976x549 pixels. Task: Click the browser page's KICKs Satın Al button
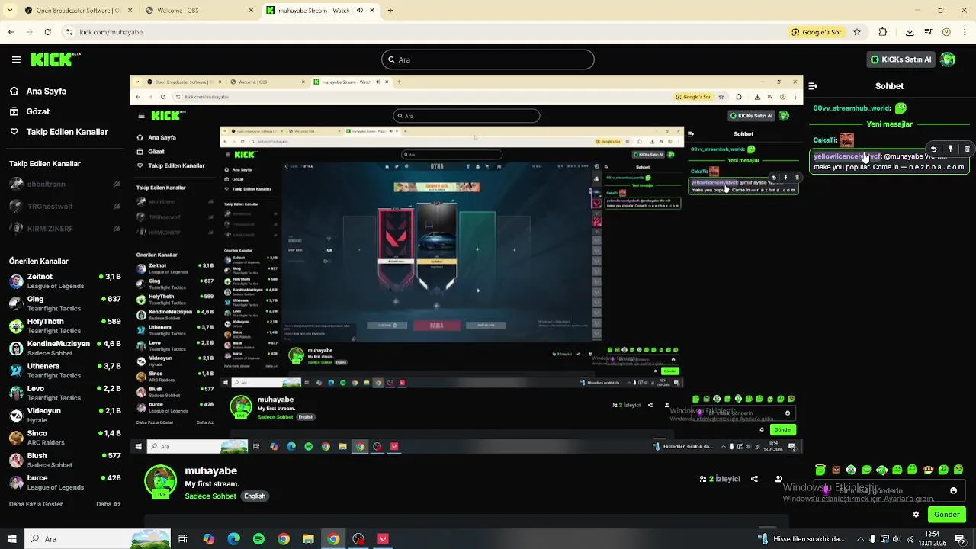[901, 59]
